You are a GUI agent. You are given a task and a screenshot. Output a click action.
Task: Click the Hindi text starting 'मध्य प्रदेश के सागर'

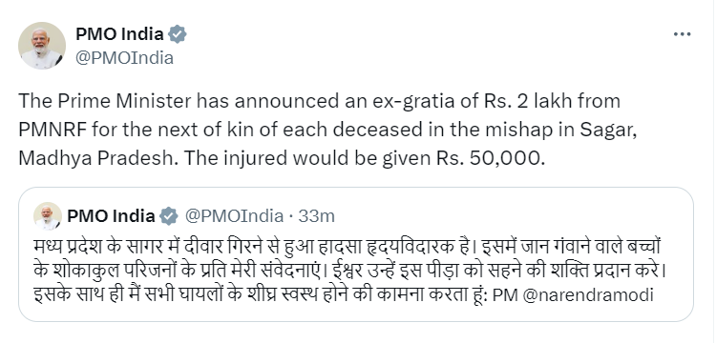pyautogui.click(x=346, y=247)
